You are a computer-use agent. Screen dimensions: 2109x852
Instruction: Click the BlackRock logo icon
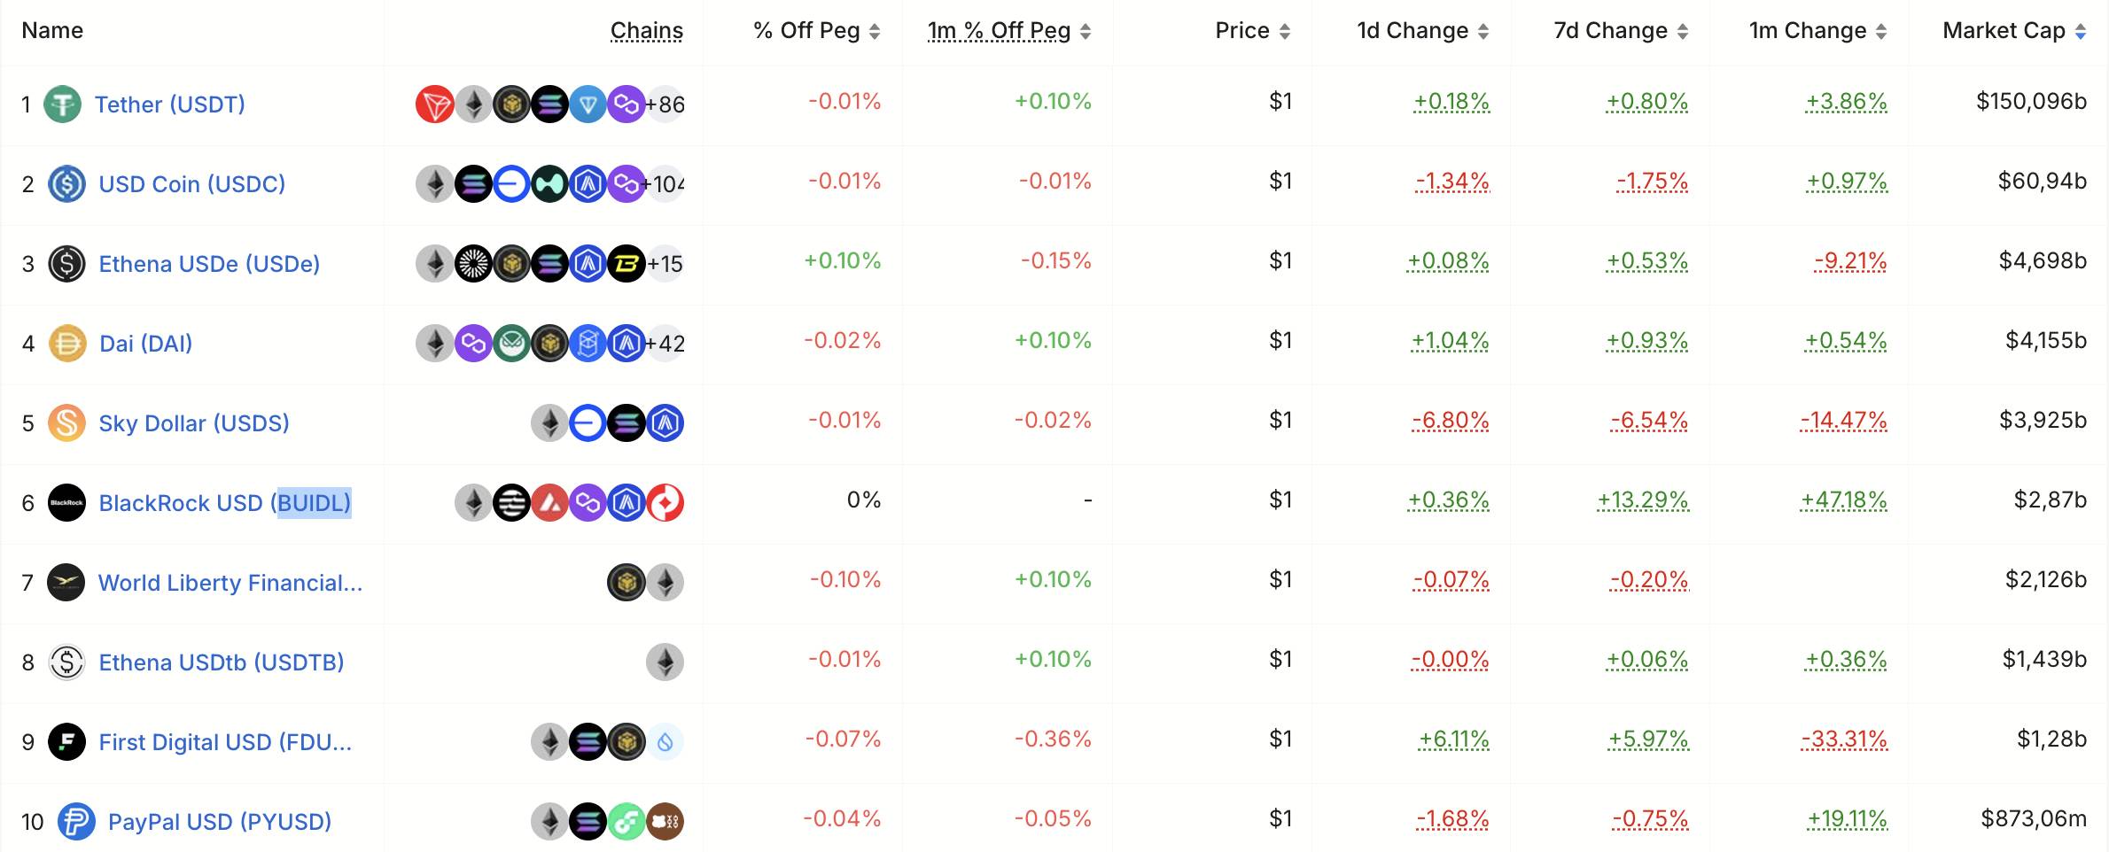[x=67, y=503]
